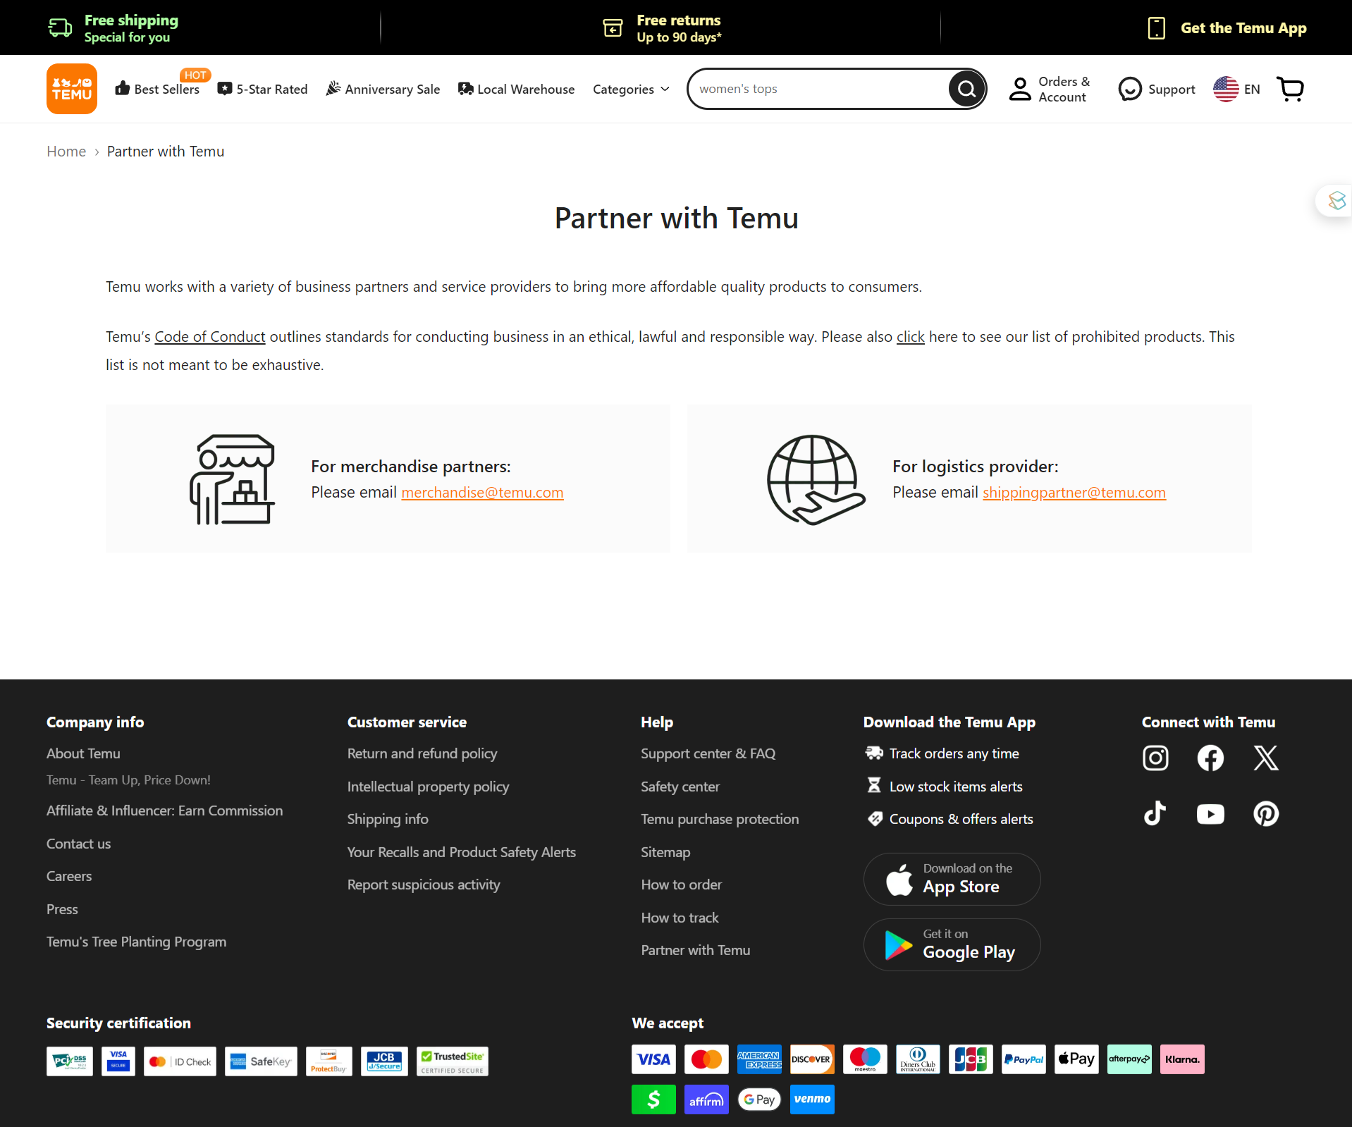Click the search magnifier button
The width and height of the screenshot is (1352, 1127).
click(x=966, y=89)
